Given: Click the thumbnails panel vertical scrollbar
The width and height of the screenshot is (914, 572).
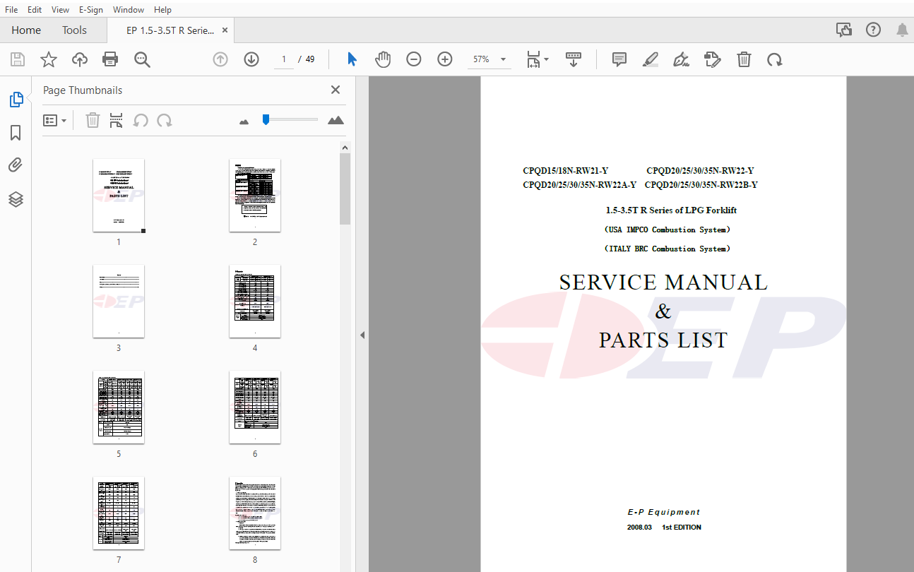Looking at the screenshot, I should click(x=345, y=189).
